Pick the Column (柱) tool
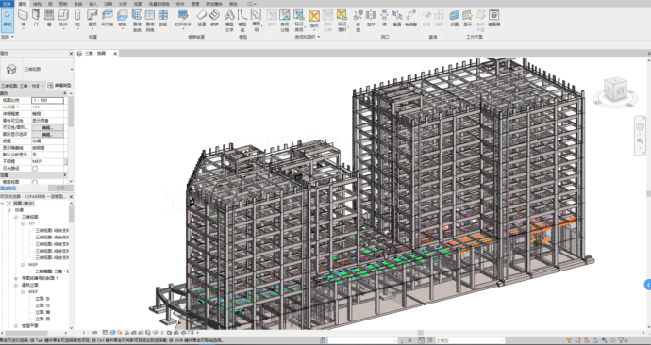651x345 pixels. (x=77, y=20)
